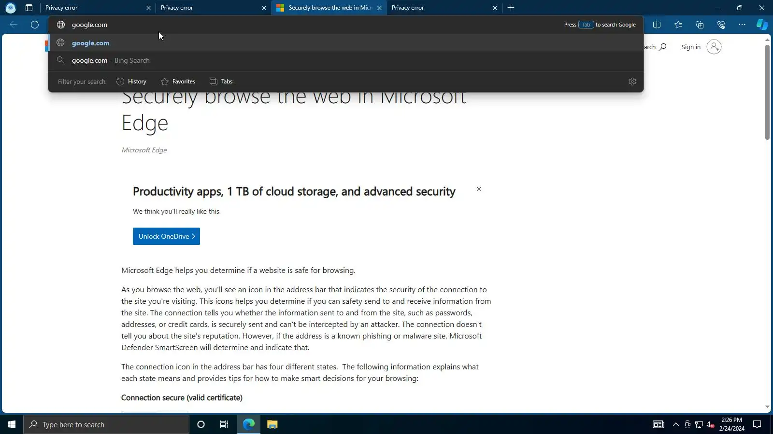Refresh the current page
This screenshot has width=773, height=434.
click(x=35, y=25)
